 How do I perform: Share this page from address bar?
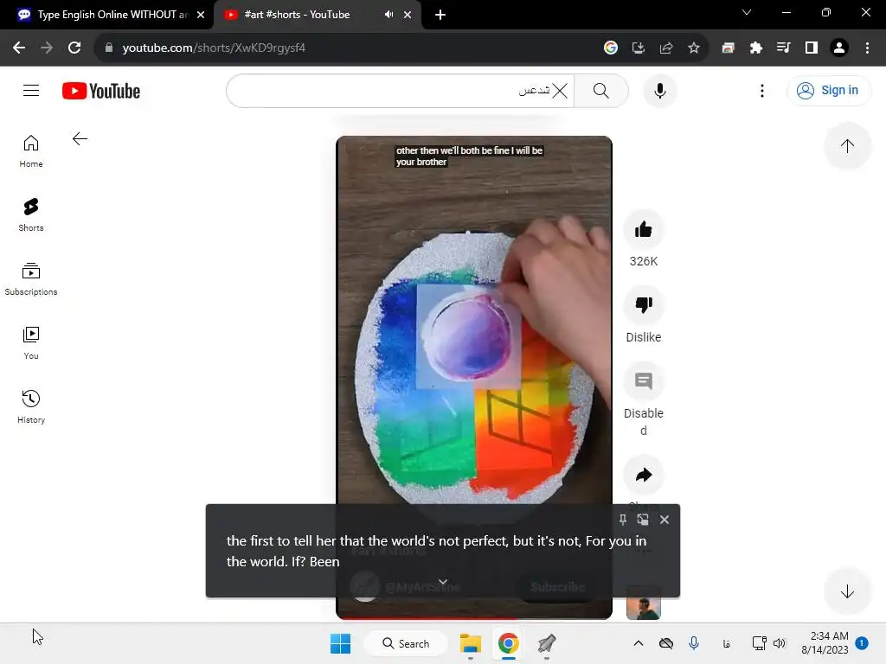point(666,48)
